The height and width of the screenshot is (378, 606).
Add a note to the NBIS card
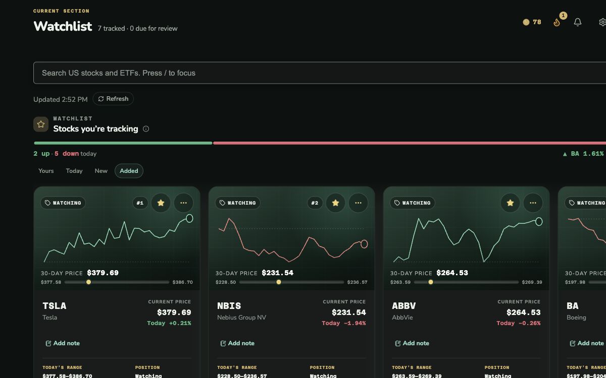pyautogui.click(x=237, y=343)
